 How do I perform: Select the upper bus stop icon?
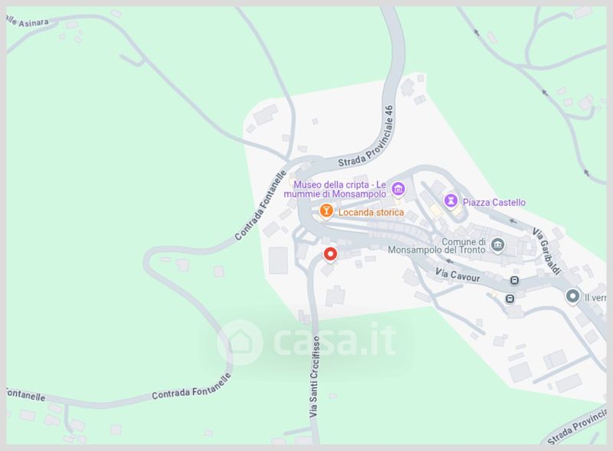[514, 280]
